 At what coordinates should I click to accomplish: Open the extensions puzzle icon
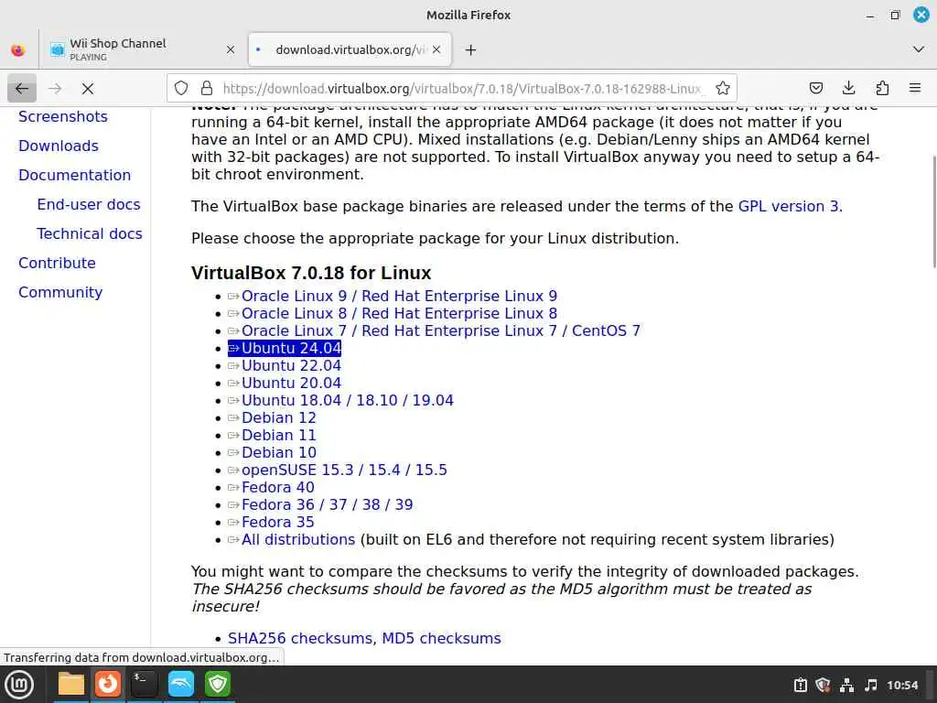[882, 89]
